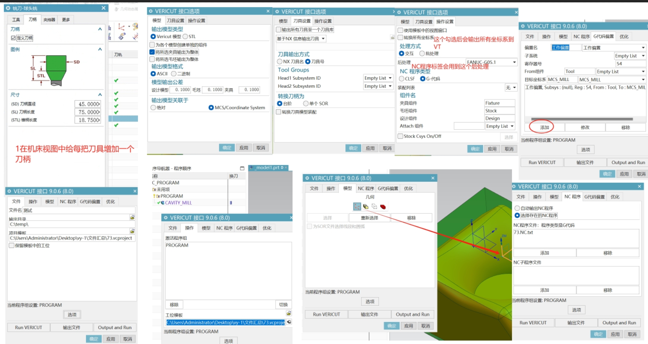
Task: Click the yellow-green cube geometry icon
Action: tap(366, 206)
